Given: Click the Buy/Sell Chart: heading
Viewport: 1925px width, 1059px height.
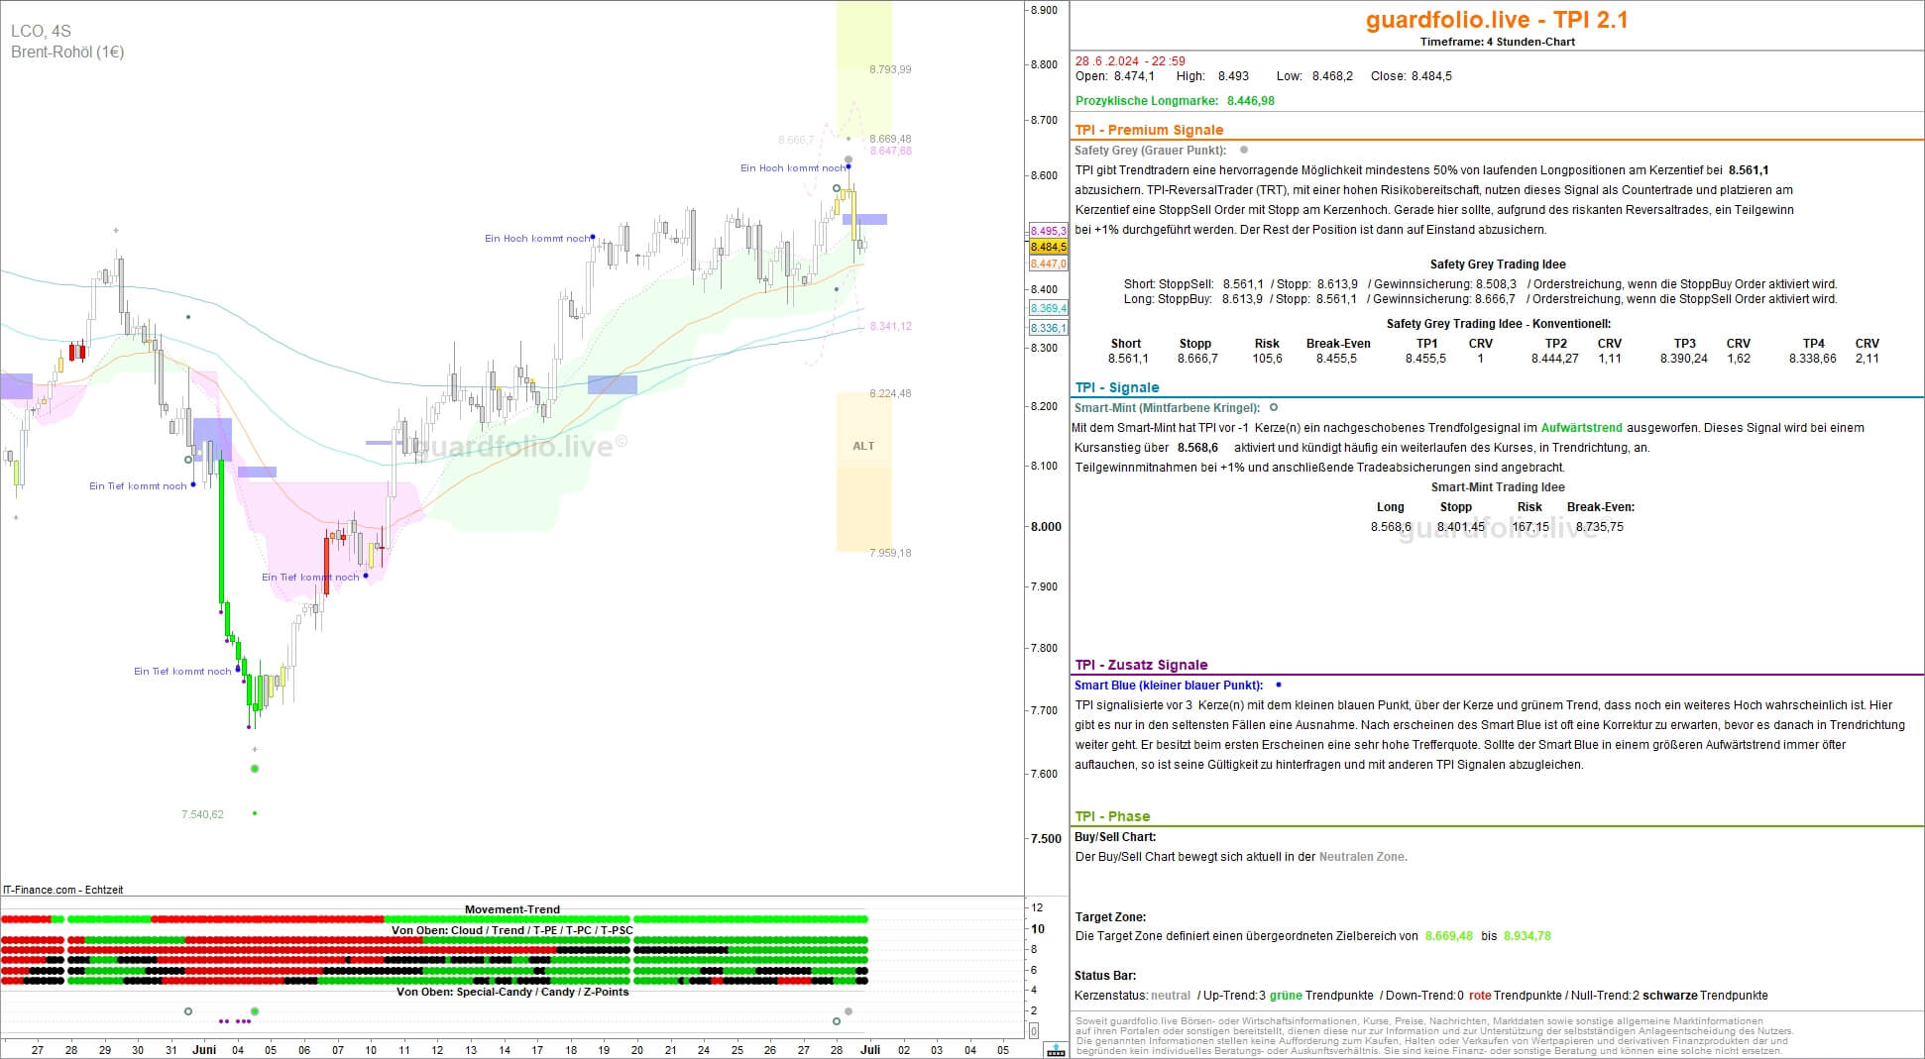Looking at the screenshot, I should [x=1115, y=837].
